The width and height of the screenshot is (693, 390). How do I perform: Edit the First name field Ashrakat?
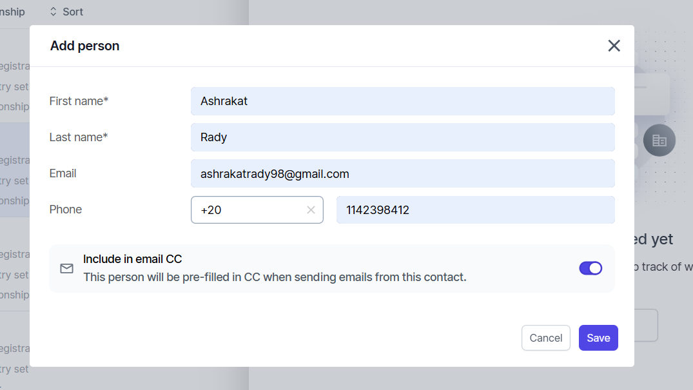(403, 101)
